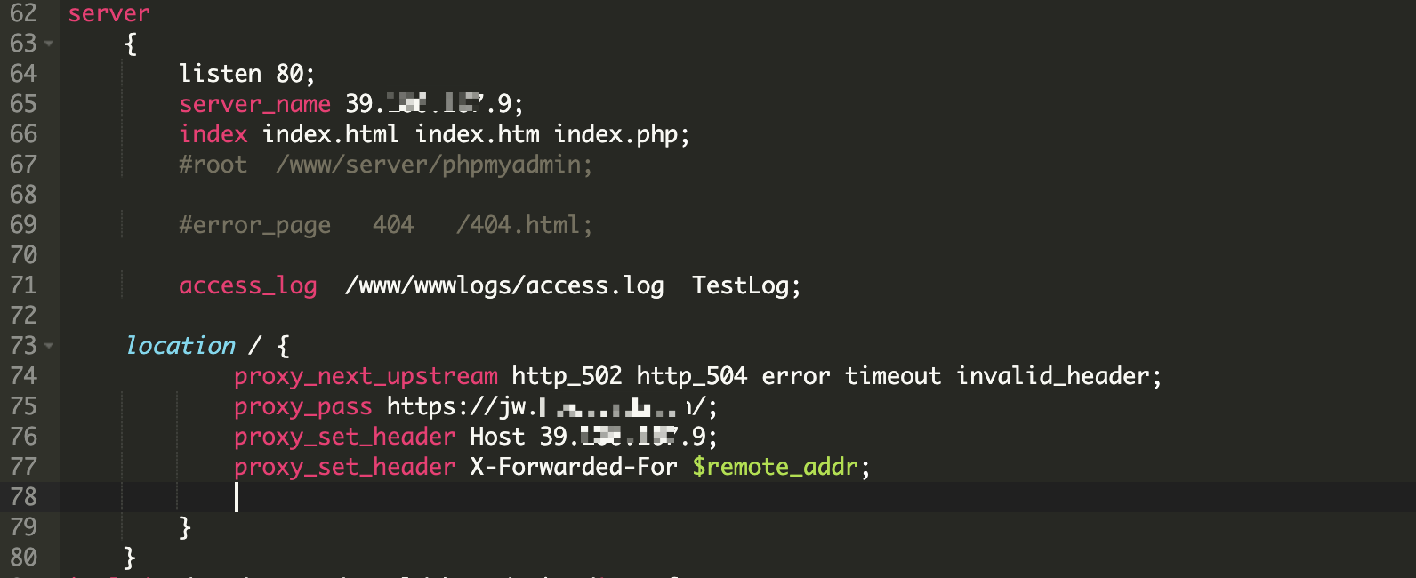Click line number 62 in the gutter
Screen dimensions: 1416x578
click(x=24, y=13)
